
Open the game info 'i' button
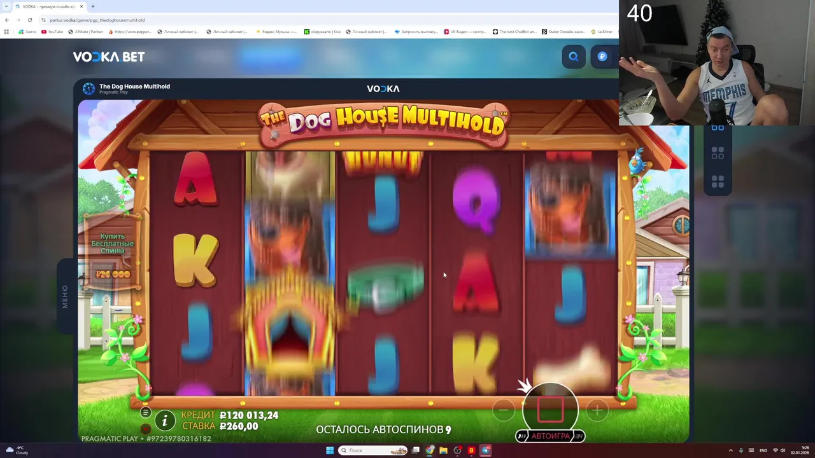click(x=165, y=420)
